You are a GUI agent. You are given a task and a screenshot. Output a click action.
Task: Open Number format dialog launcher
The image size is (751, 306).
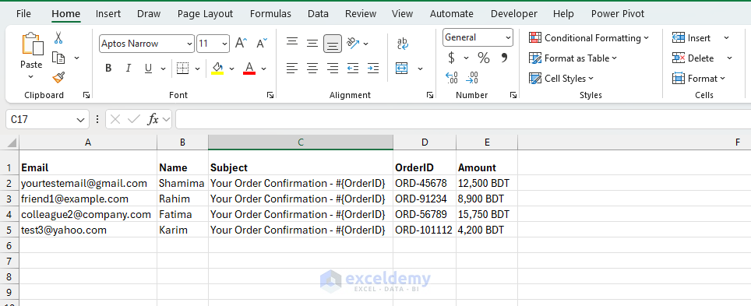coord(513,95)
